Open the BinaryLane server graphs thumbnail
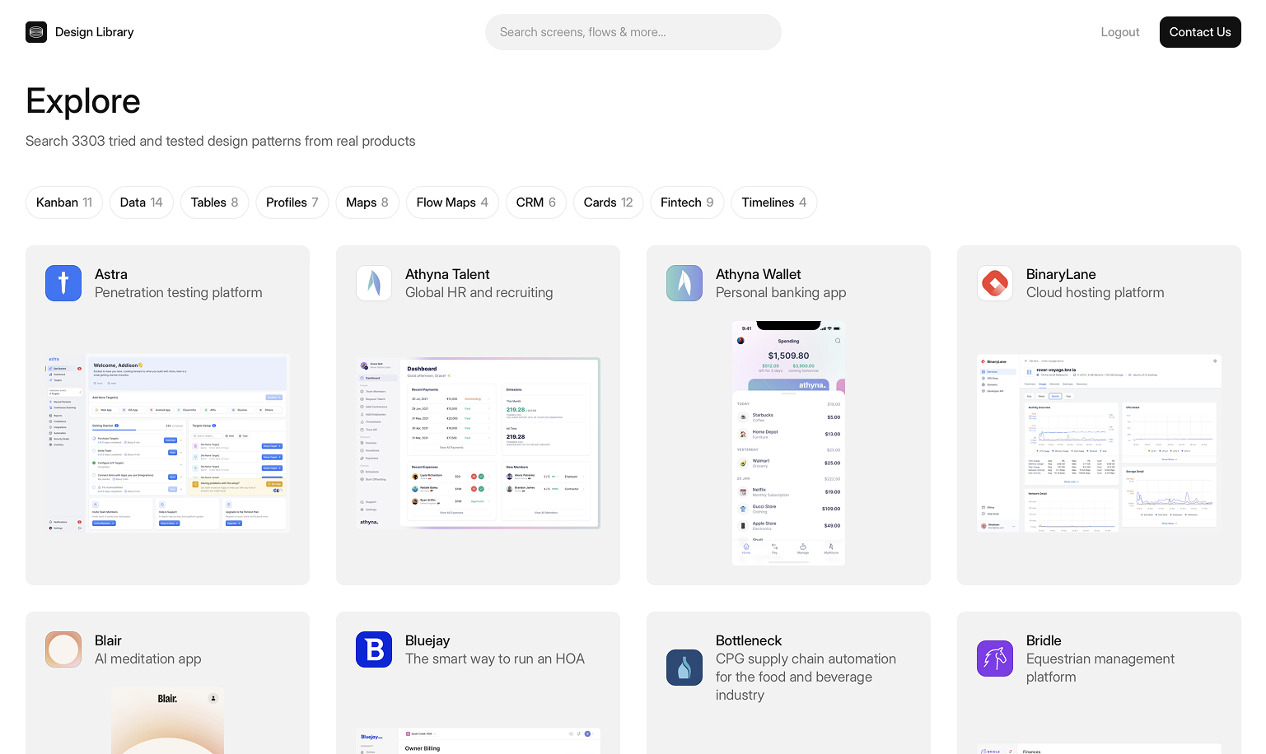 coord(1099,443)
